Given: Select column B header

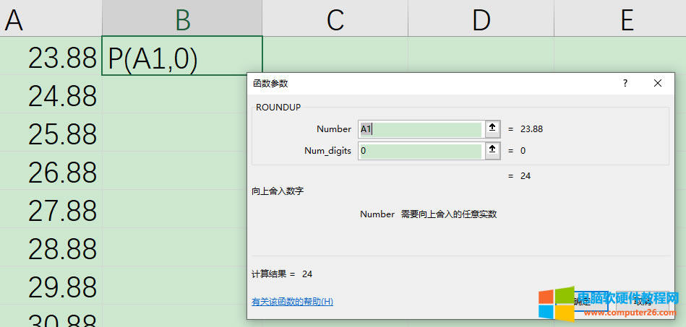Looking at the screenshot, I should [x=182, y=19].
